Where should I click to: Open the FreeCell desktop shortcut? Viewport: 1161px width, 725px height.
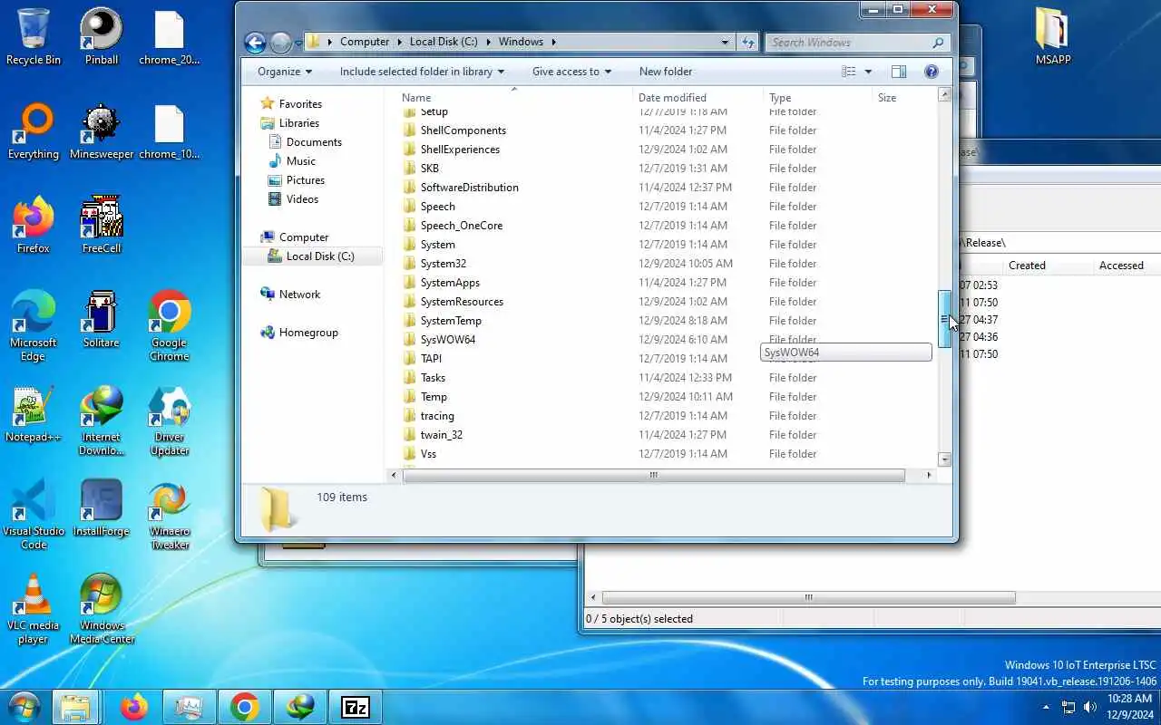(101, 226)
